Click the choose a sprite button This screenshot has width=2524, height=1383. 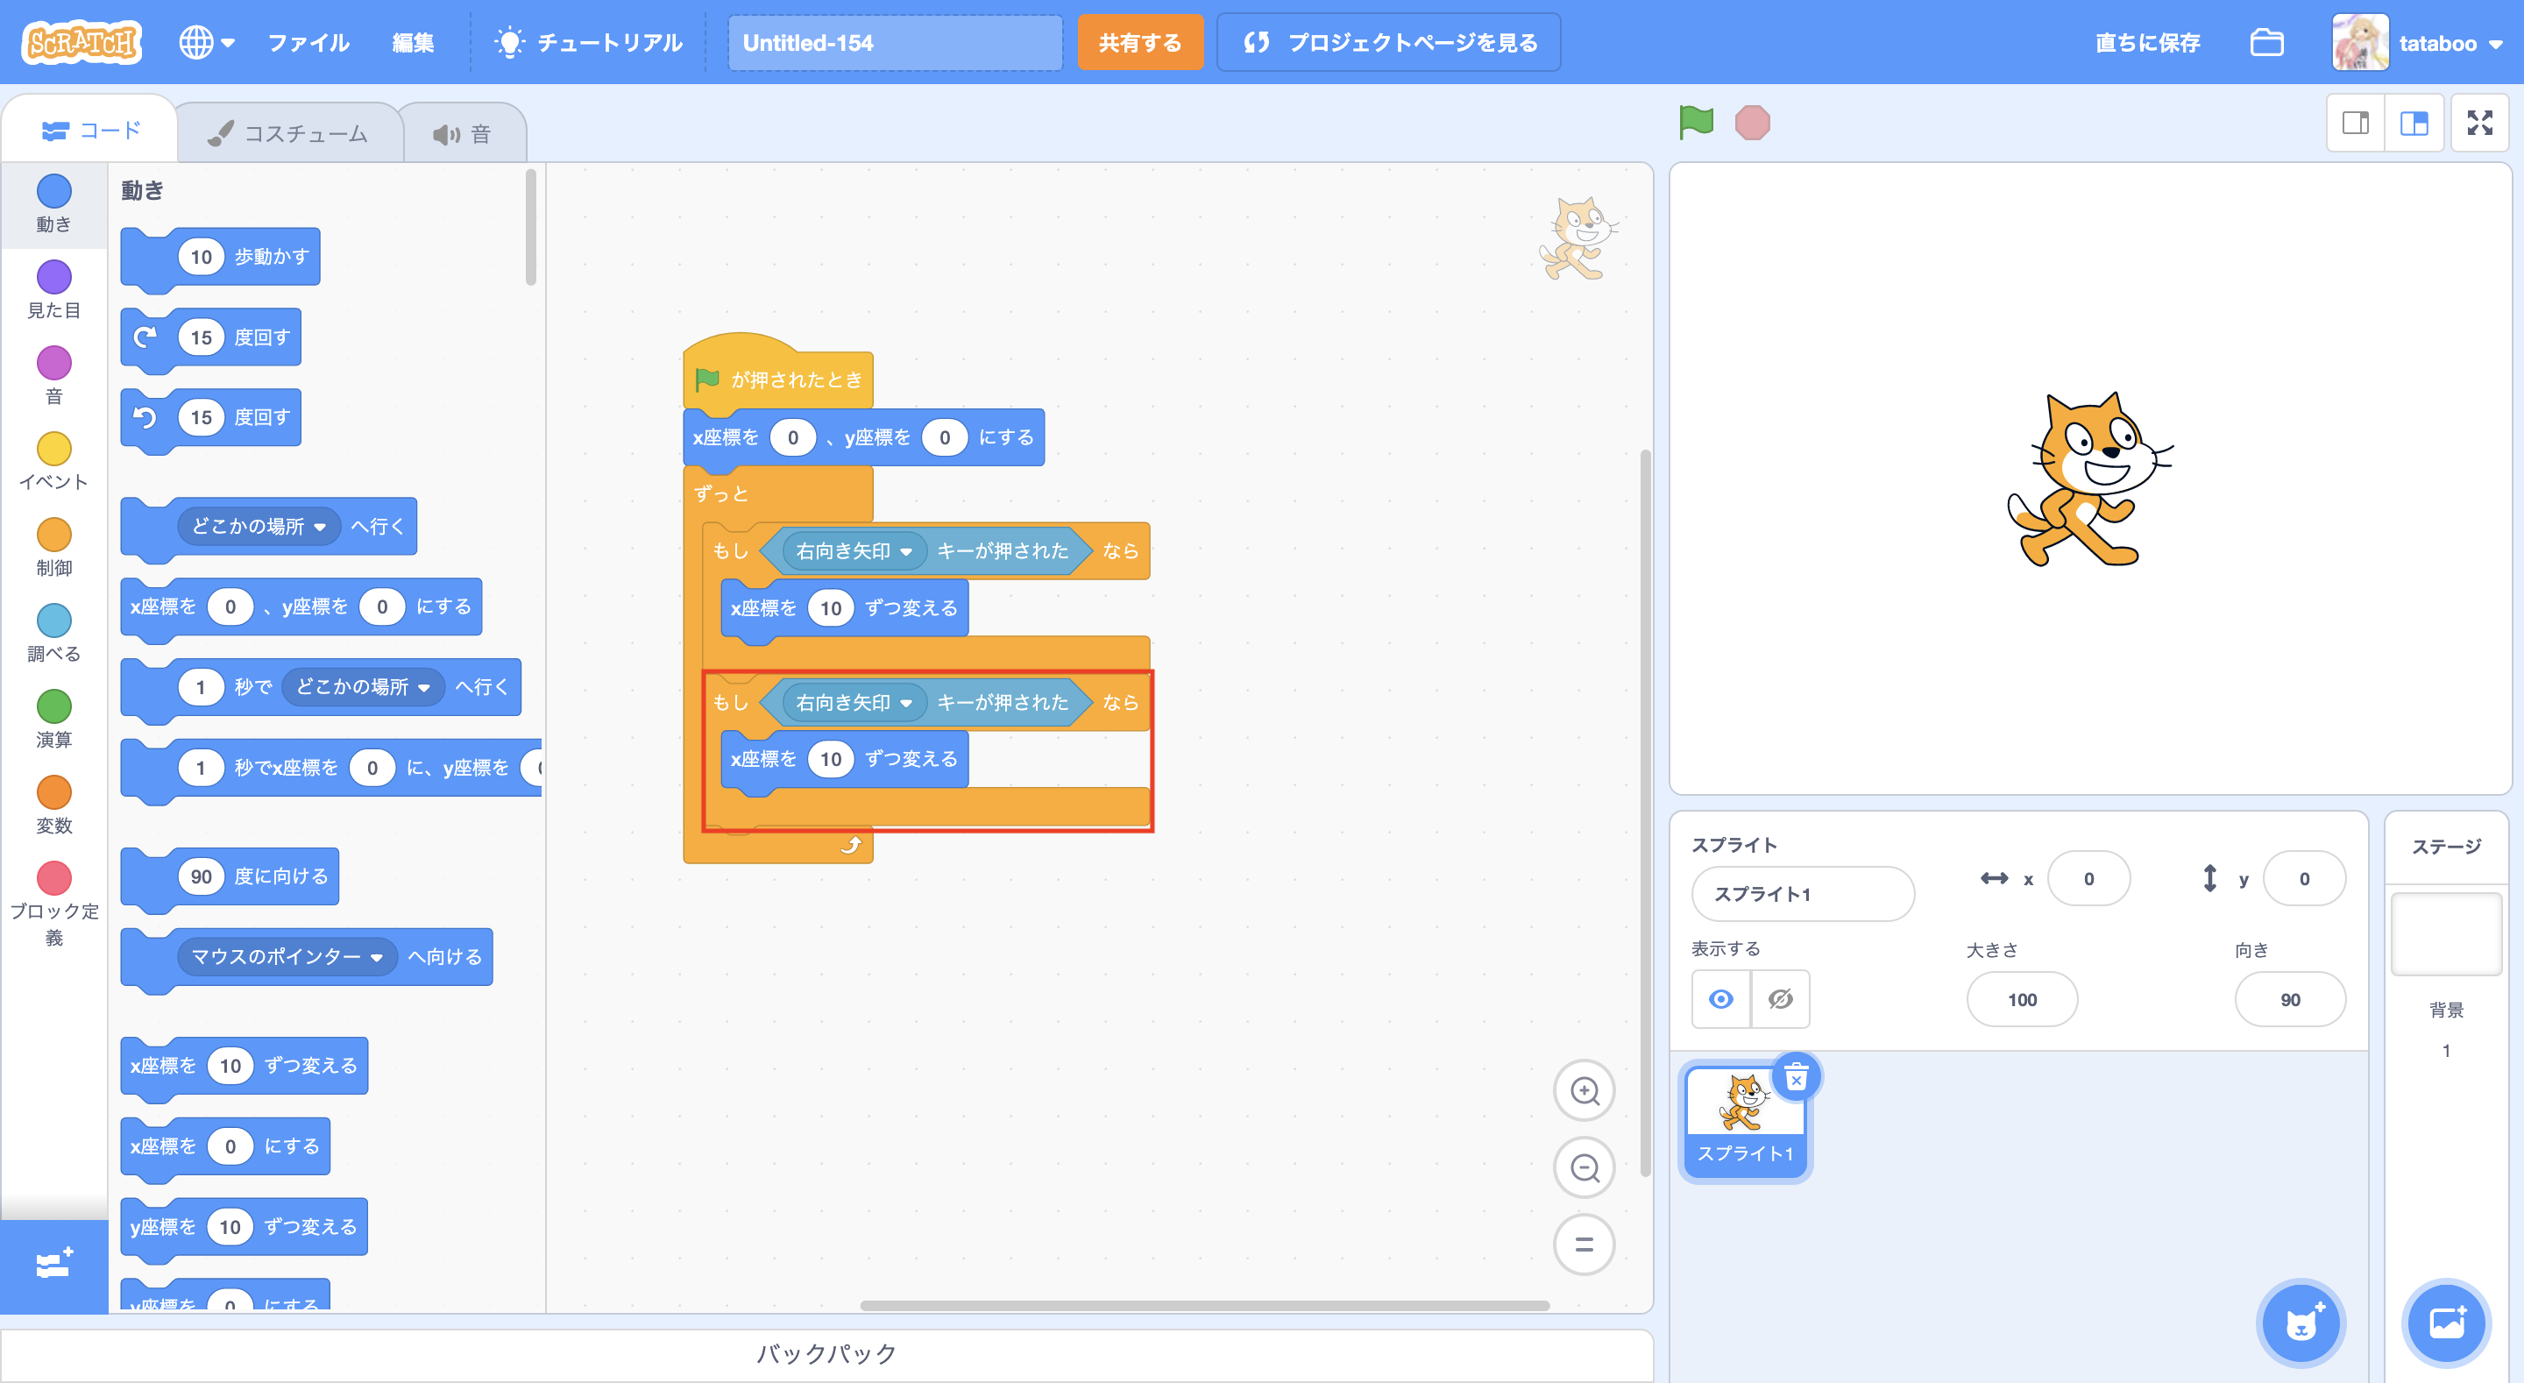(x=2301, y=1324)
